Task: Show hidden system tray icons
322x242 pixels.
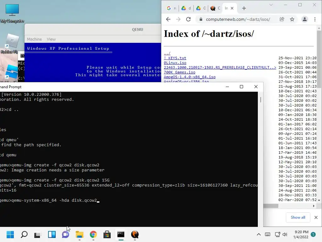Action: 259,234
